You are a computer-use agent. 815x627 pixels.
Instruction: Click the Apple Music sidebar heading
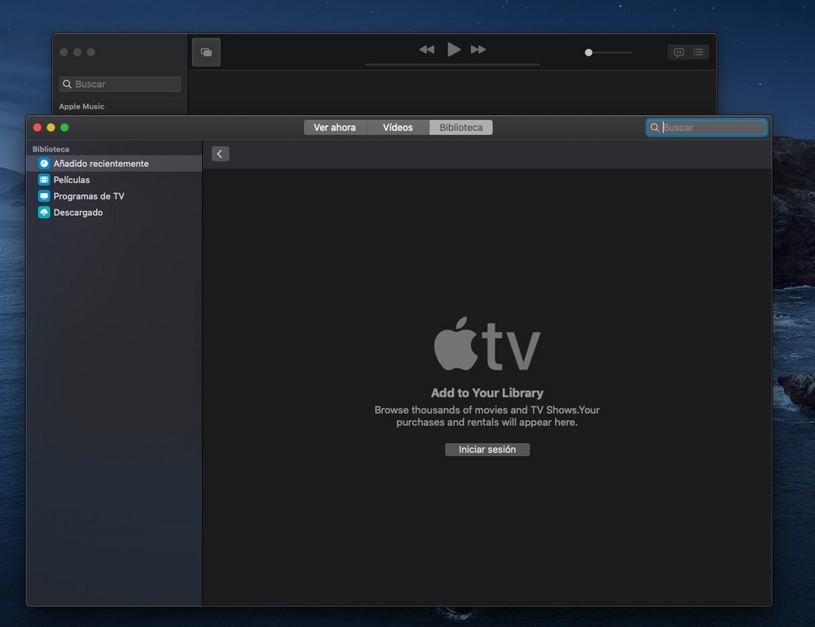(81, 106)
